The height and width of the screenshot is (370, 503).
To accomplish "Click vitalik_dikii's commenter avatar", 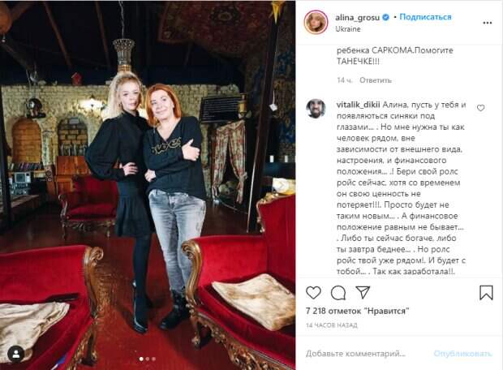I will click(x=316, y=109).
